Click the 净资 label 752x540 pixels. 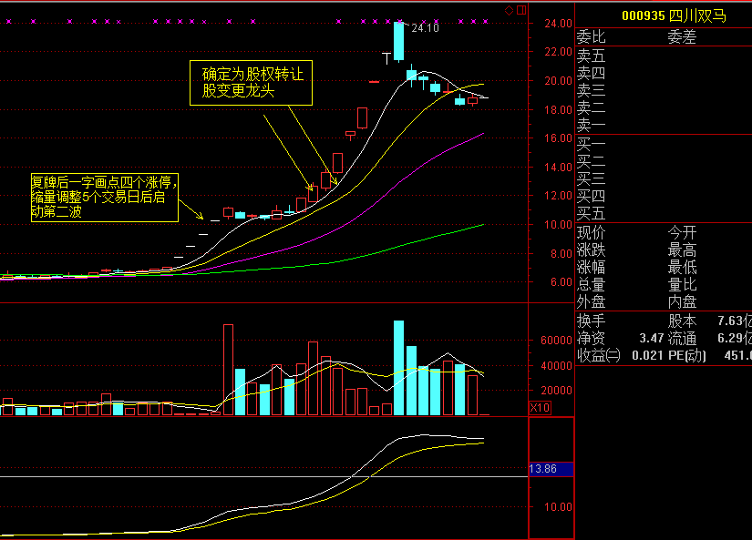click(x=591, y=338)
